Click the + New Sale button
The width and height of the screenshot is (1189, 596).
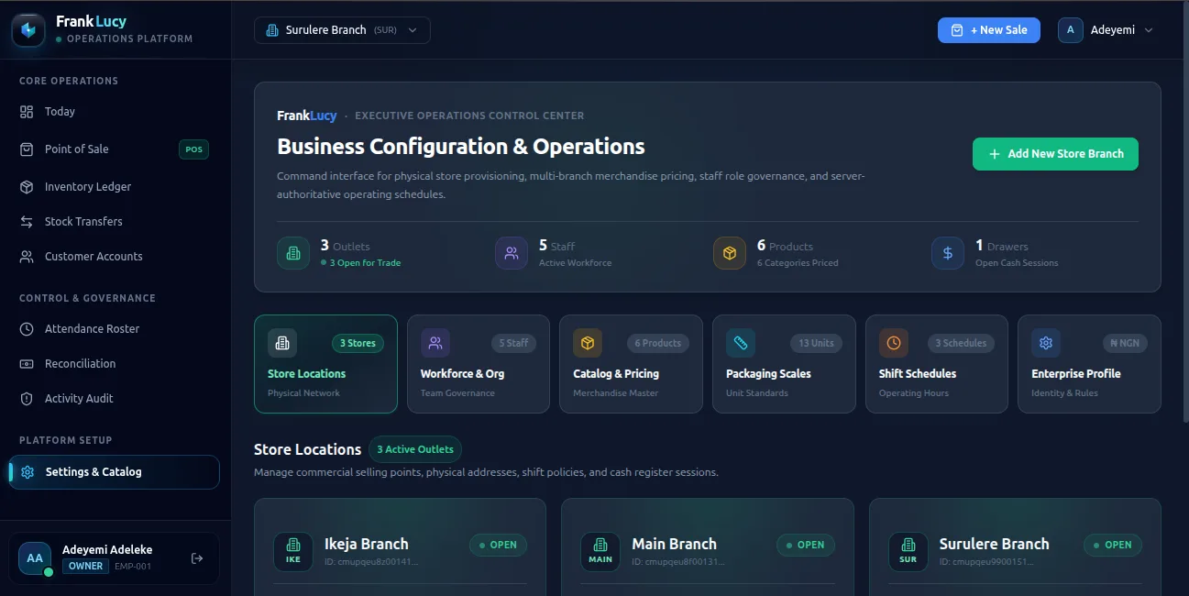coord(989,30)
